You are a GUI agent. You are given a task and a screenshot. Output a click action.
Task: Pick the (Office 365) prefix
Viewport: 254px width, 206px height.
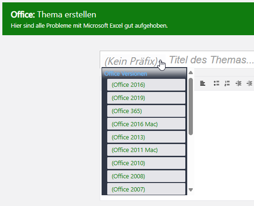coord(146,111)
